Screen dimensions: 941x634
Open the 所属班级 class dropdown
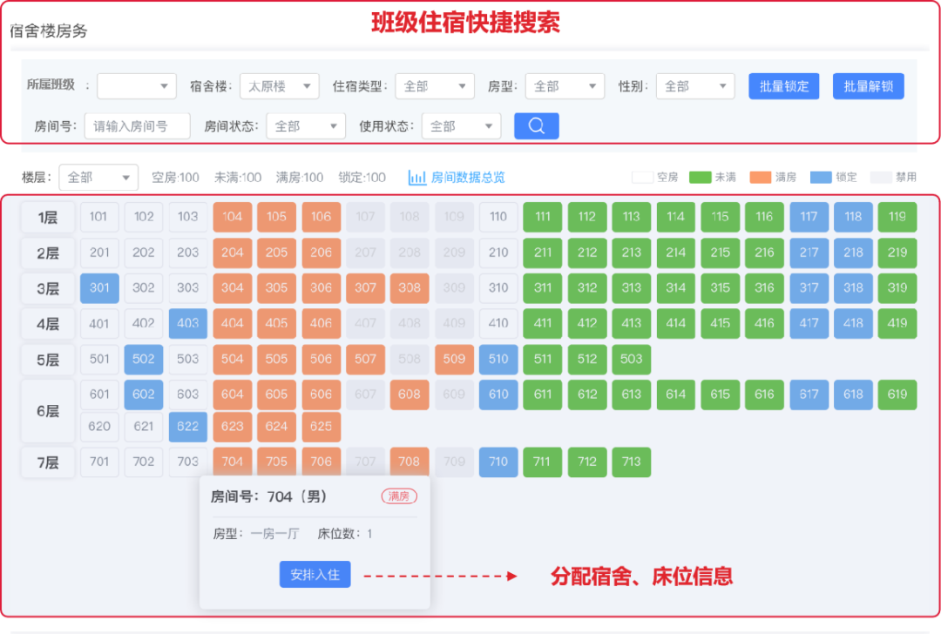[136, 86]
